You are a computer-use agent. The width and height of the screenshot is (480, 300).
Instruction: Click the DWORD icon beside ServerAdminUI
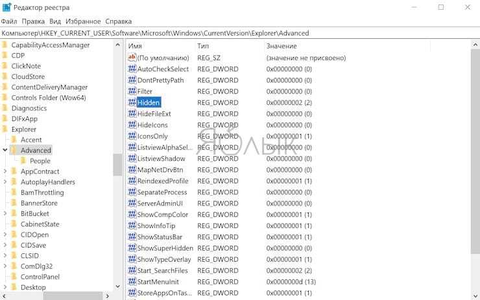[x=132, y=203]
